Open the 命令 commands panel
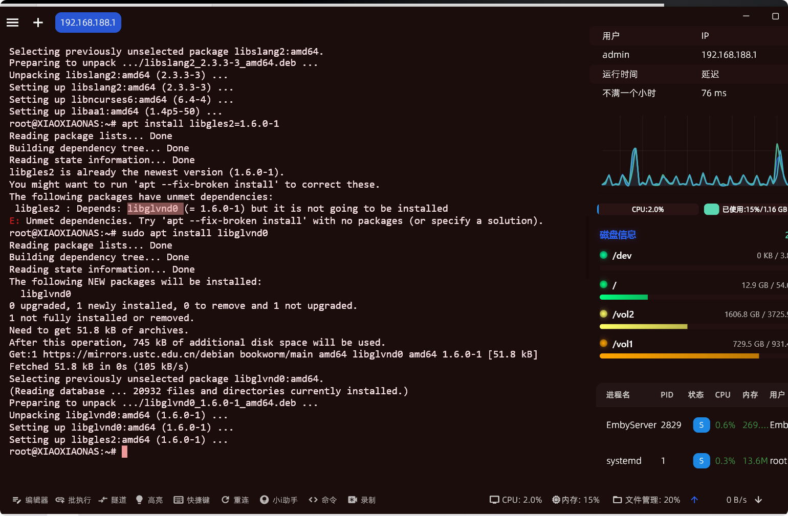 323,500
